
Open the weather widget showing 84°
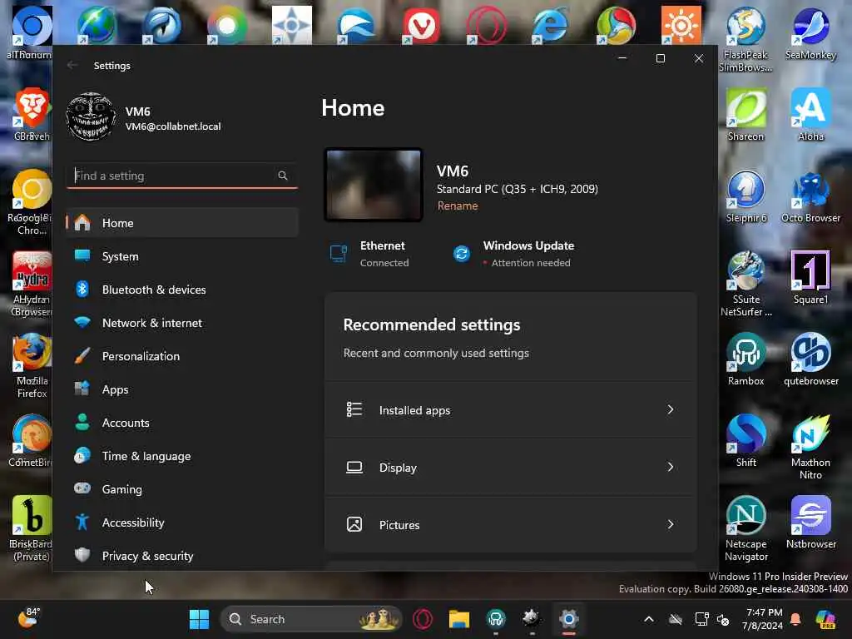(29, 618)
